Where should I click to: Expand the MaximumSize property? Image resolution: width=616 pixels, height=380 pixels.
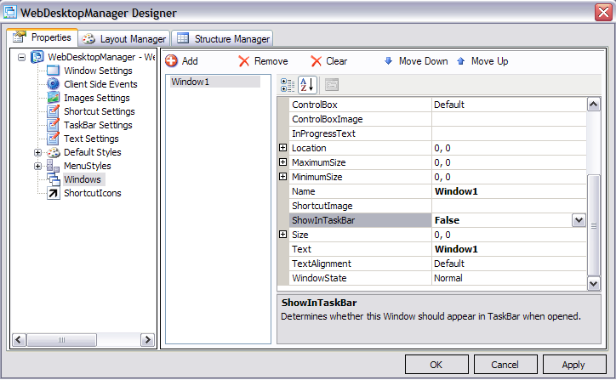click(283, 162)
